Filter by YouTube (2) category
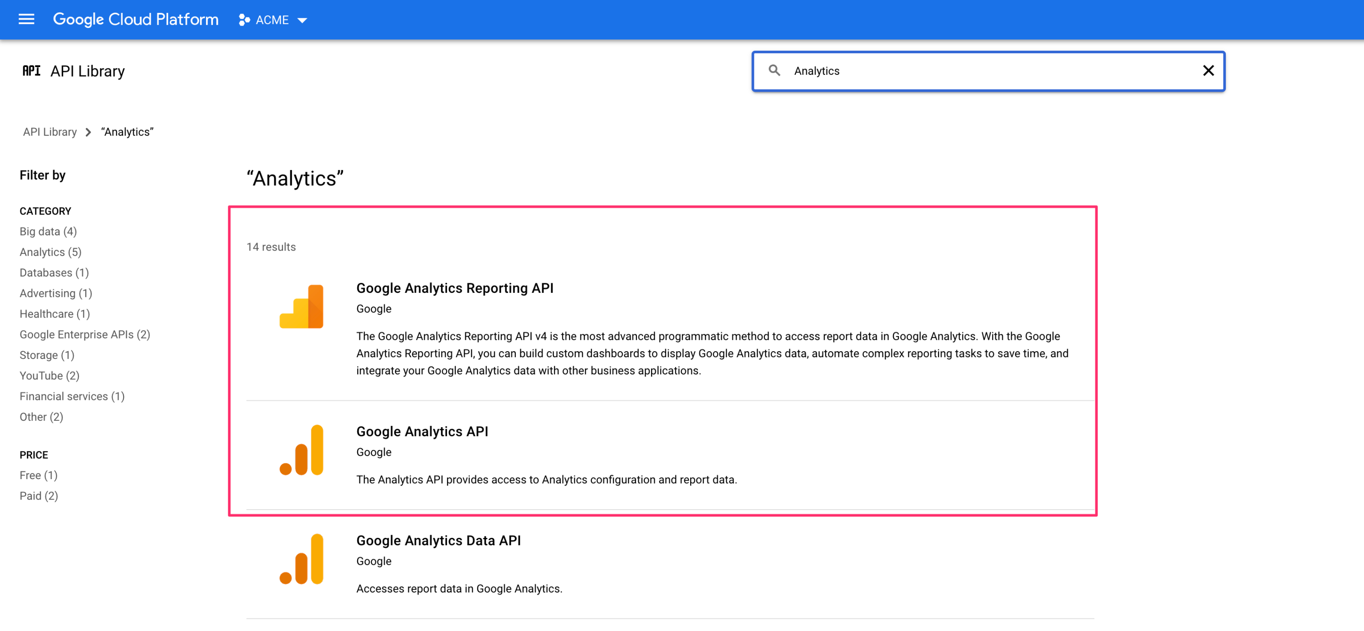1364x631 pixels. (49, 376)
